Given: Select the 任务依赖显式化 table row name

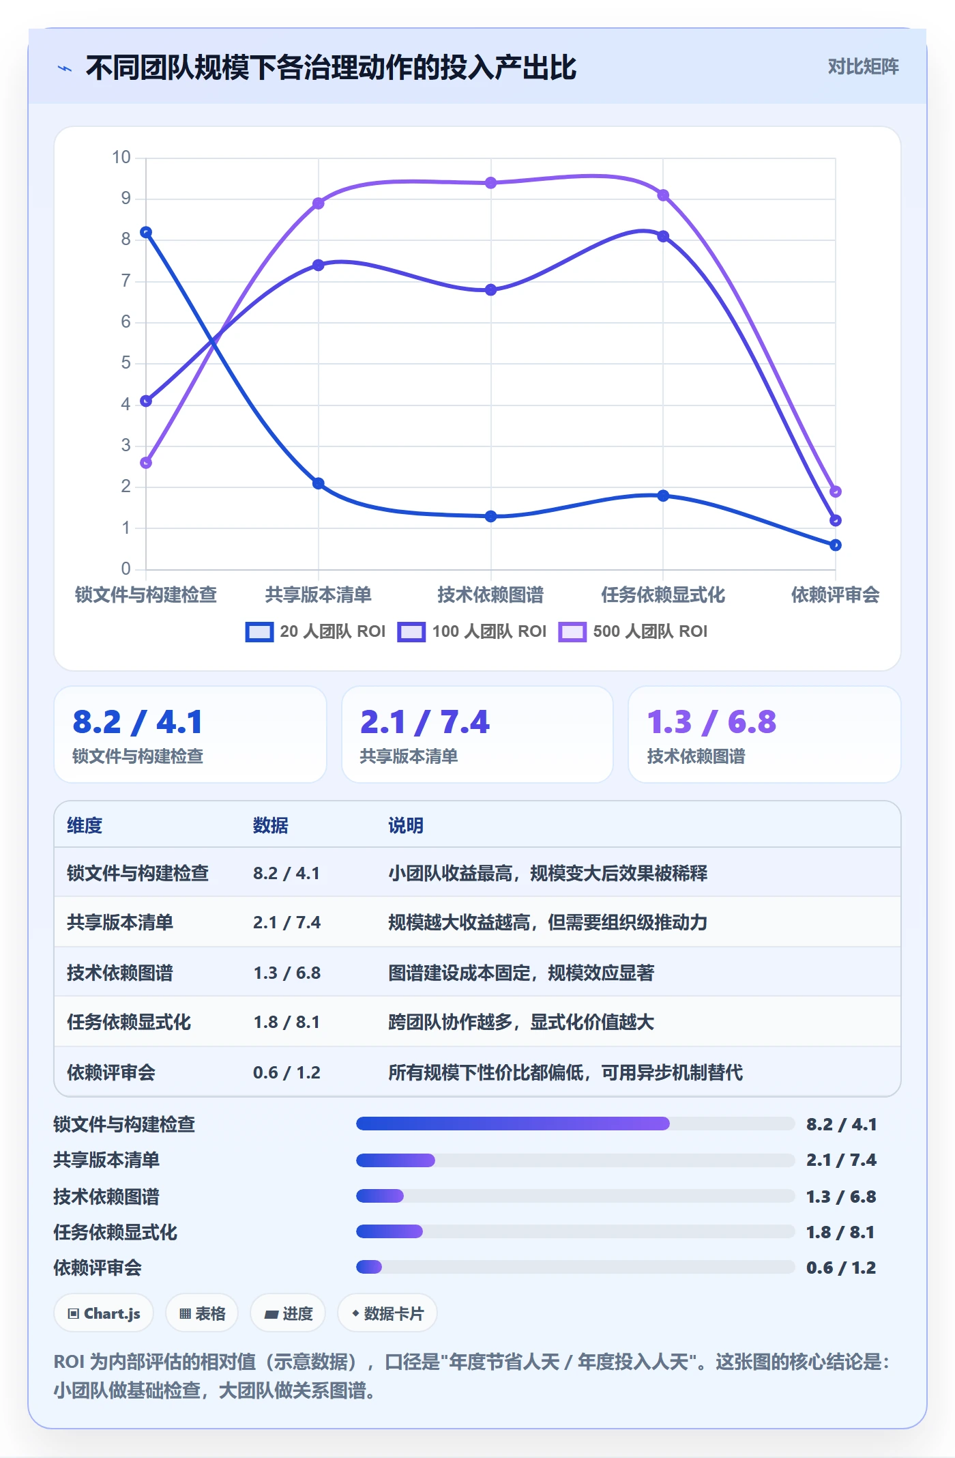Looking at the screenshot, I should pyautogui.click(x=129, y=1022).
